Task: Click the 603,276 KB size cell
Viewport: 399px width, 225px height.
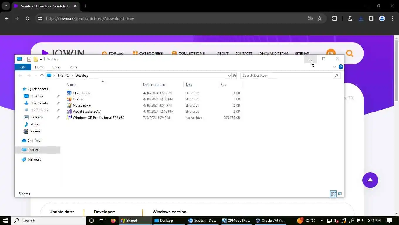Action: pos(231,118)
